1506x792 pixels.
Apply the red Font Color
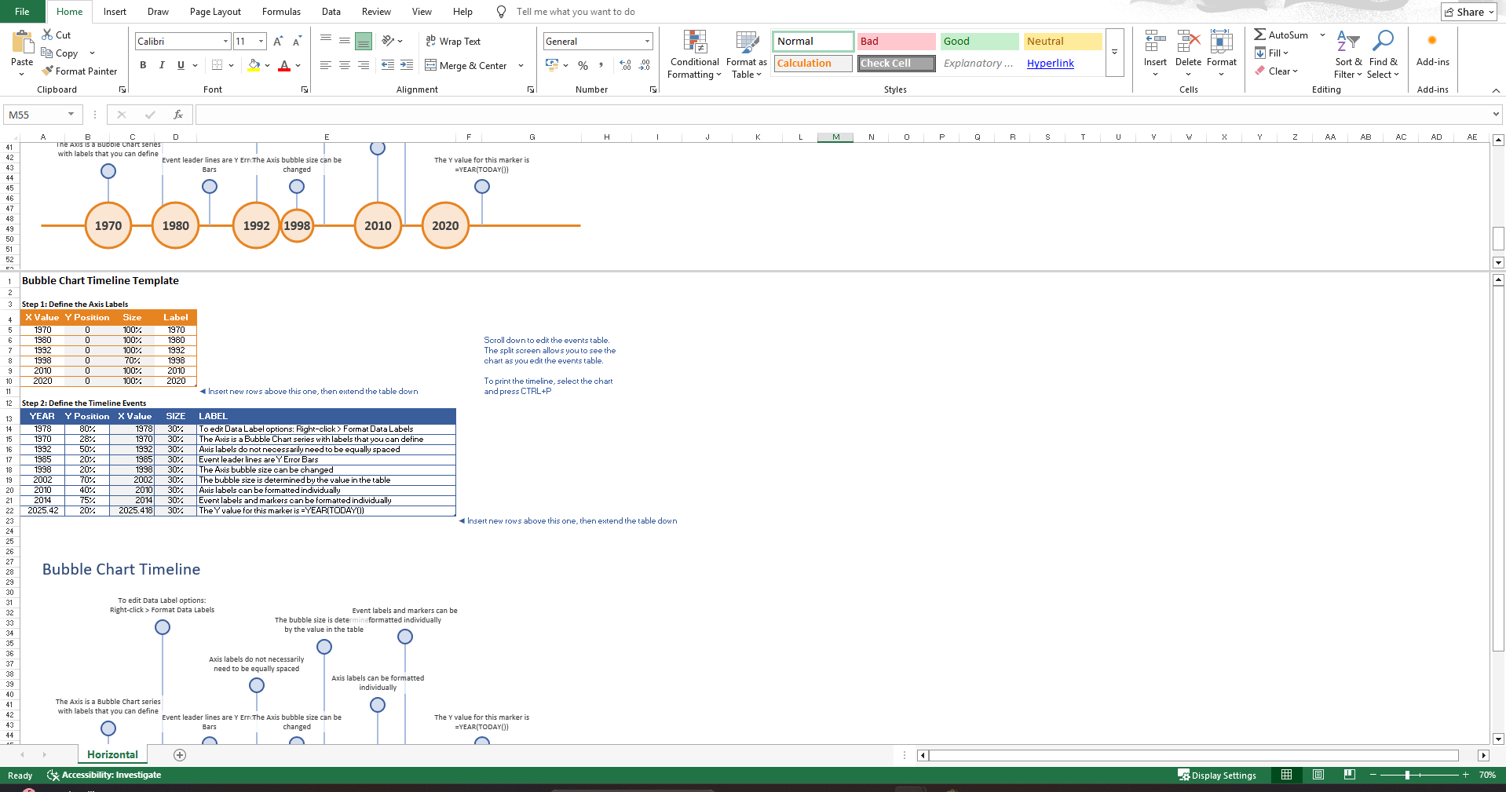pos(284,65)
